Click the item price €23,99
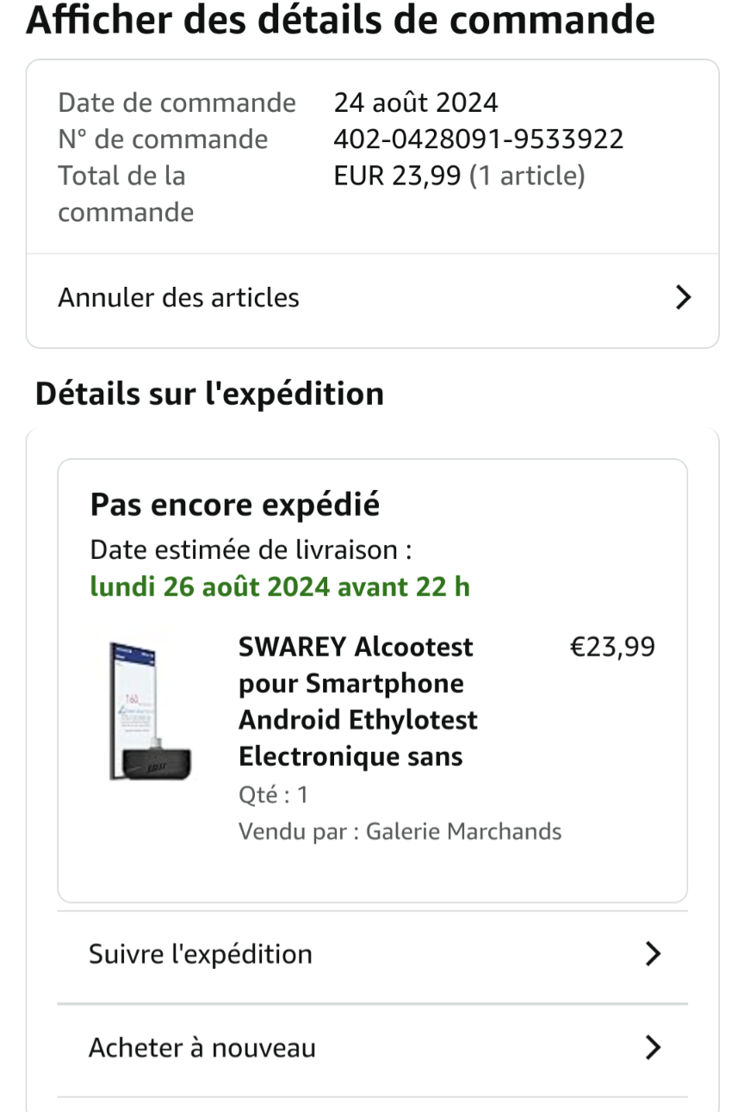The width and height of the screenshot is (744, 1112). pos(611,647)
